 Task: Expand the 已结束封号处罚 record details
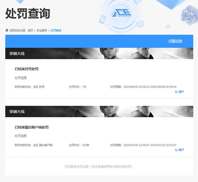coord(179,92)
